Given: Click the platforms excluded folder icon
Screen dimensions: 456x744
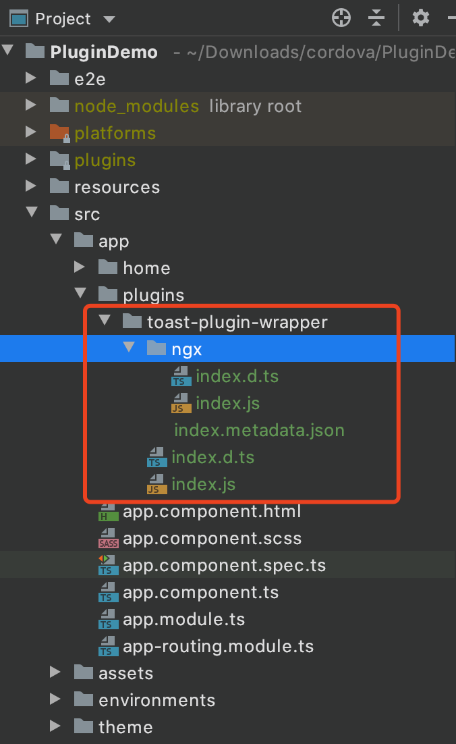Looking at the screenshot, I should coord(59,133).
